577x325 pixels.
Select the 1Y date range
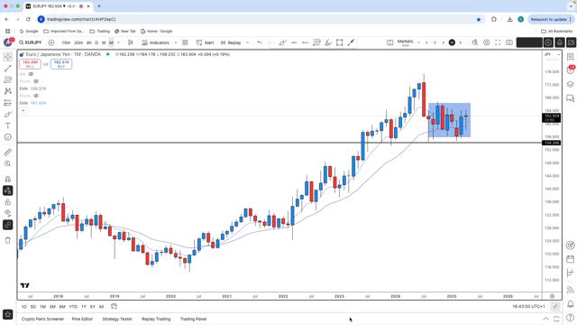click(x=84, y=307)
